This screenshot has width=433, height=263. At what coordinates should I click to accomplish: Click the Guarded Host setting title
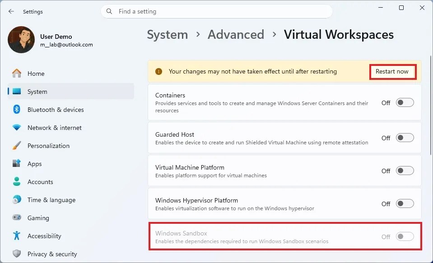coord(175,134)
